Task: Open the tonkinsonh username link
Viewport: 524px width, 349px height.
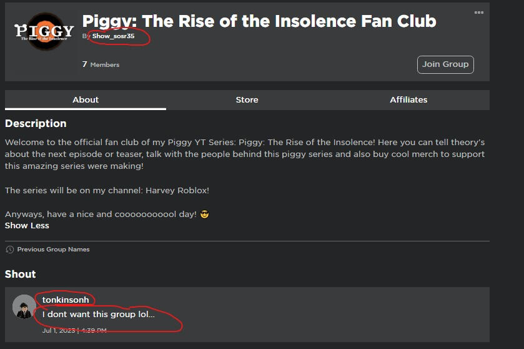Action: point(65,300)
